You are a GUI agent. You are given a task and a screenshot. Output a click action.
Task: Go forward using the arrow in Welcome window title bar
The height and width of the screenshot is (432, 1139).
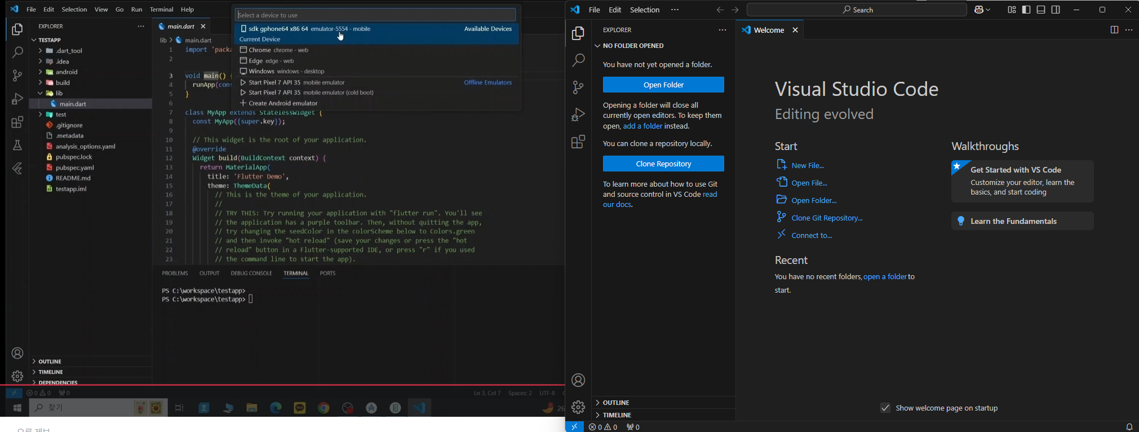pyautogui.click(x=735, y=10)
